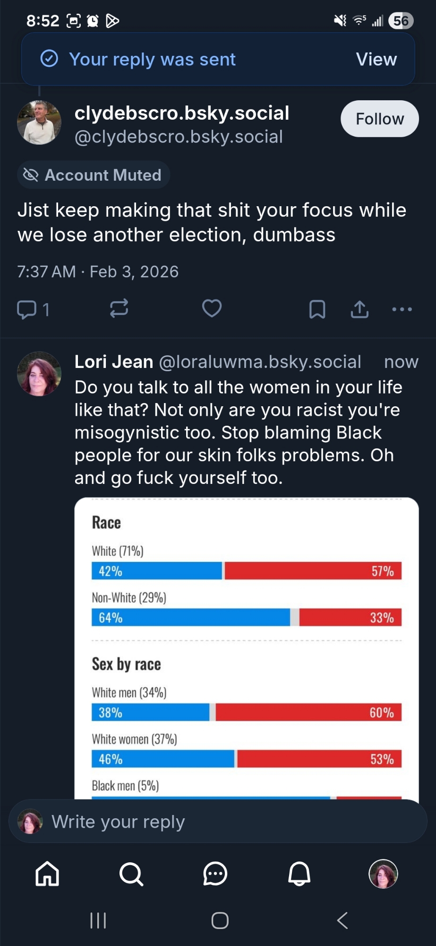The image size is (436, 946).
Task: View your sent reply from the notification
Action: pyautogui.click(x=376, y=60)
